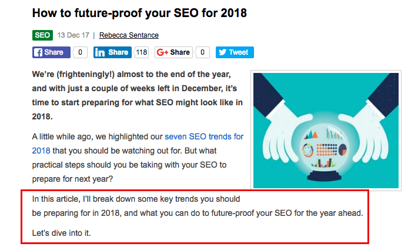Image resolution: width=418 pixels, height=250 pixels.
Task: Click the LinkedIn 118 share count
Action: coord(141,52)
